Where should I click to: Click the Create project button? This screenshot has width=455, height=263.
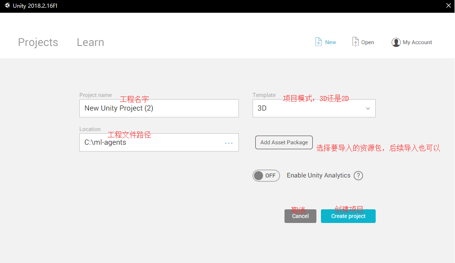click(x=348, y=216)
